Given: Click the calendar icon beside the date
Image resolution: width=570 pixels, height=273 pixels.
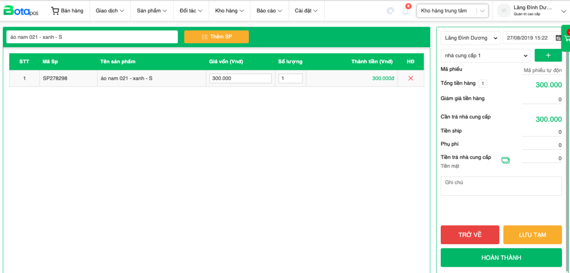Looking at the screenshot, I should pos(558,38).
